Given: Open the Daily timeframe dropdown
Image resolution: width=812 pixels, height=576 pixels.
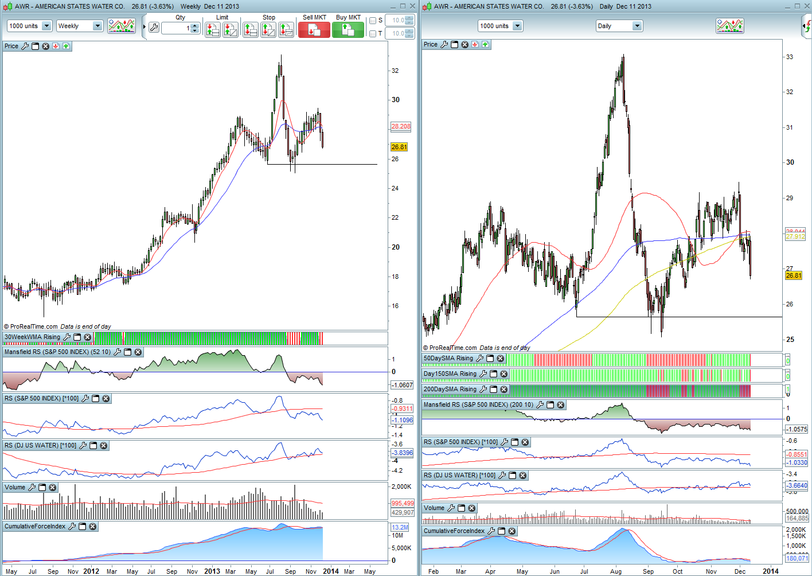Looking at the screenshot, I should (619, 26).
